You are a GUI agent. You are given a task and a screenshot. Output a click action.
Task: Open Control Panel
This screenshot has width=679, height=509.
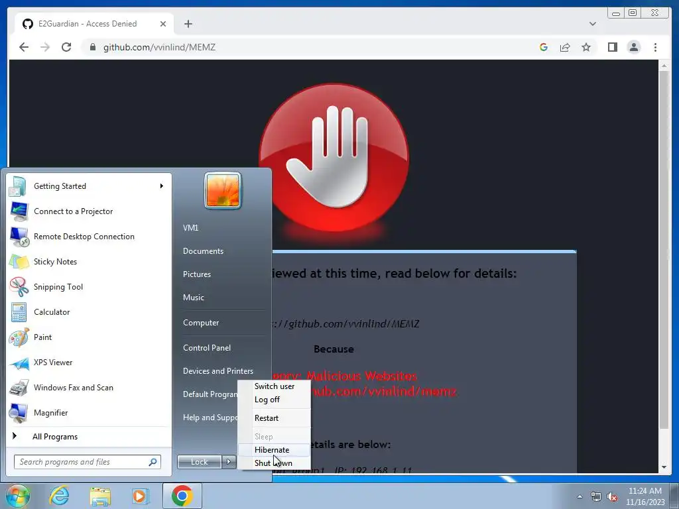pyautogui.click(x=207, y=348)
